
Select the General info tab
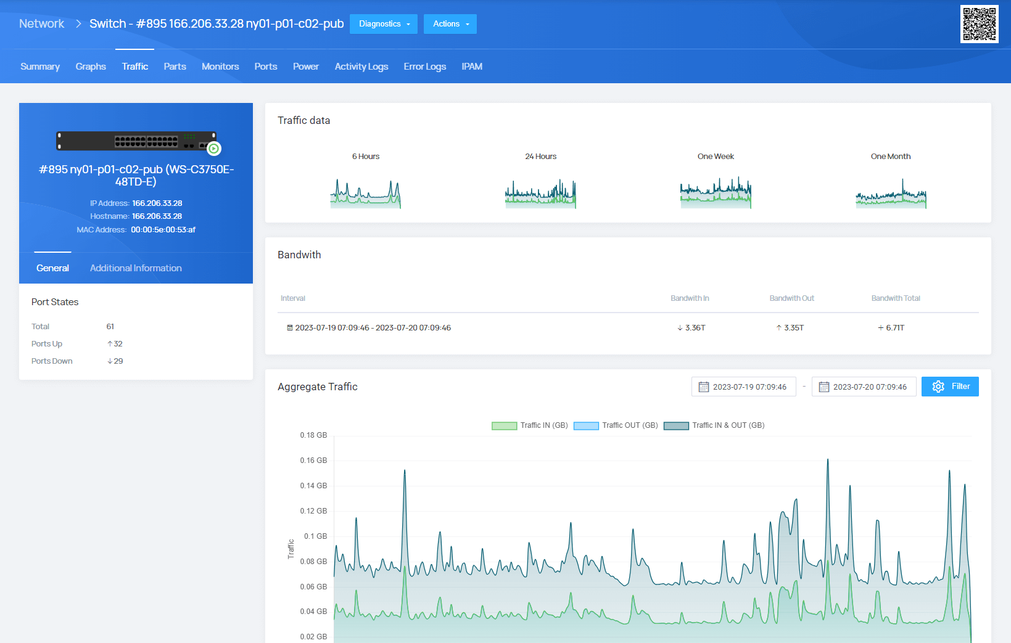[52, 268]
